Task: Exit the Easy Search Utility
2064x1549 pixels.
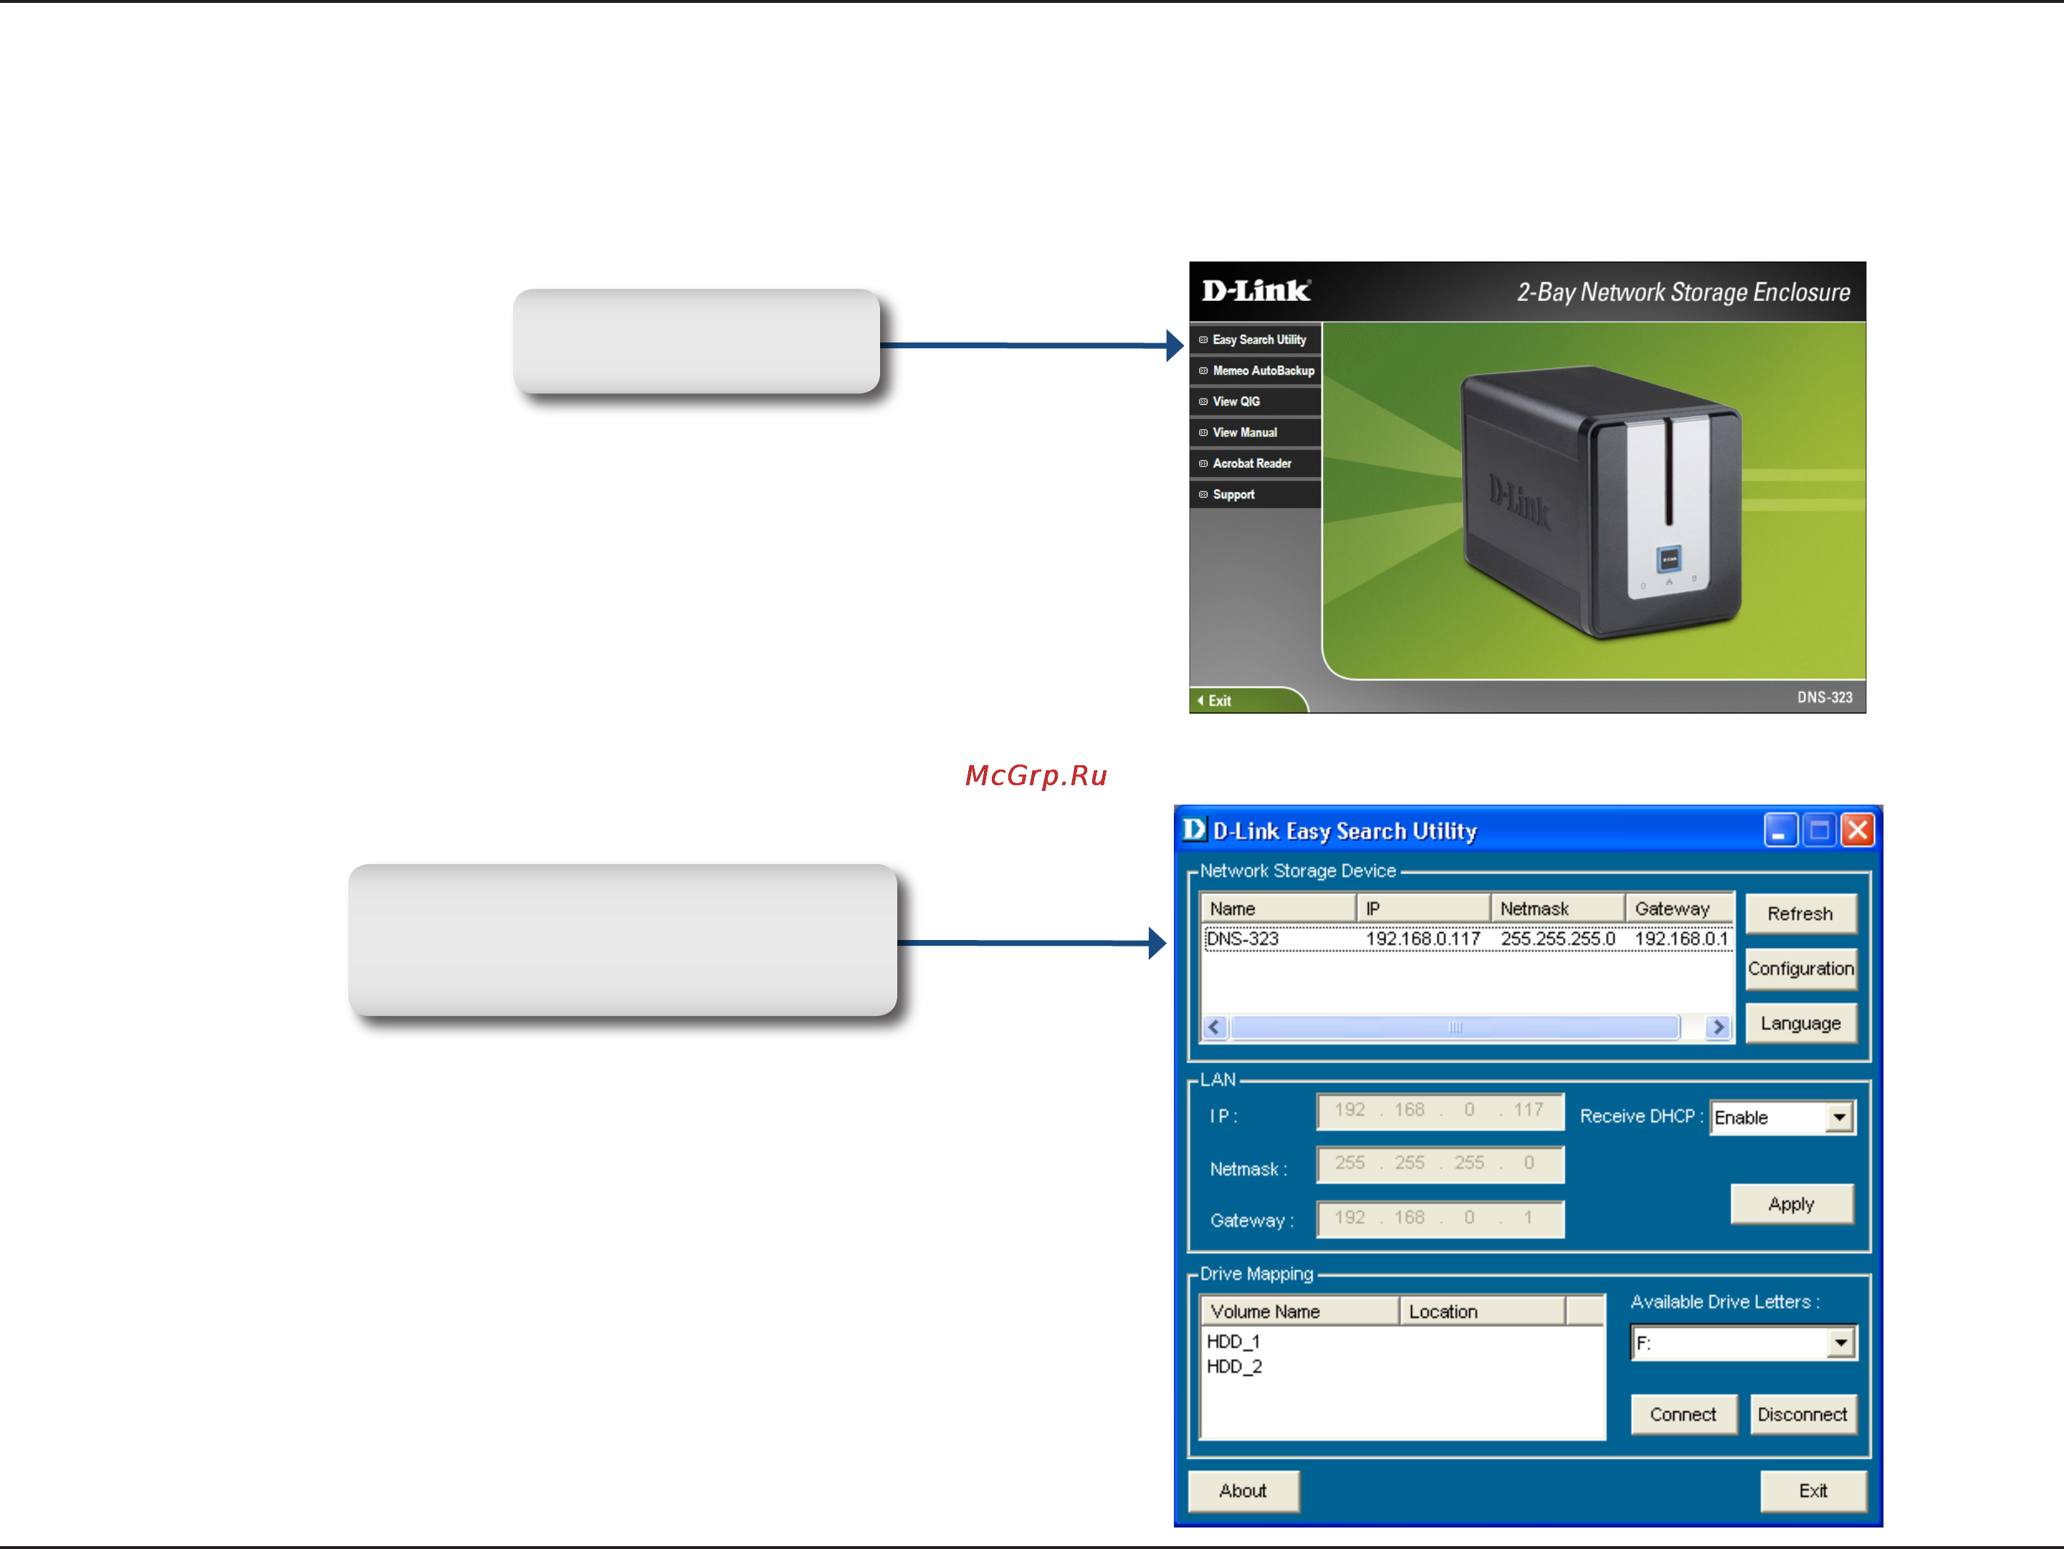Action: click(1813, 1490)
